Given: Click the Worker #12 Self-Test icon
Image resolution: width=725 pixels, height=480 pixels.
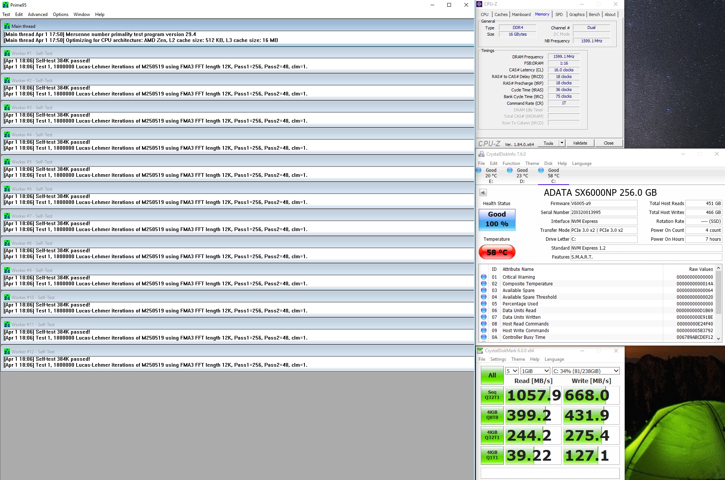Looking at the screenshot, I should 7,351.
